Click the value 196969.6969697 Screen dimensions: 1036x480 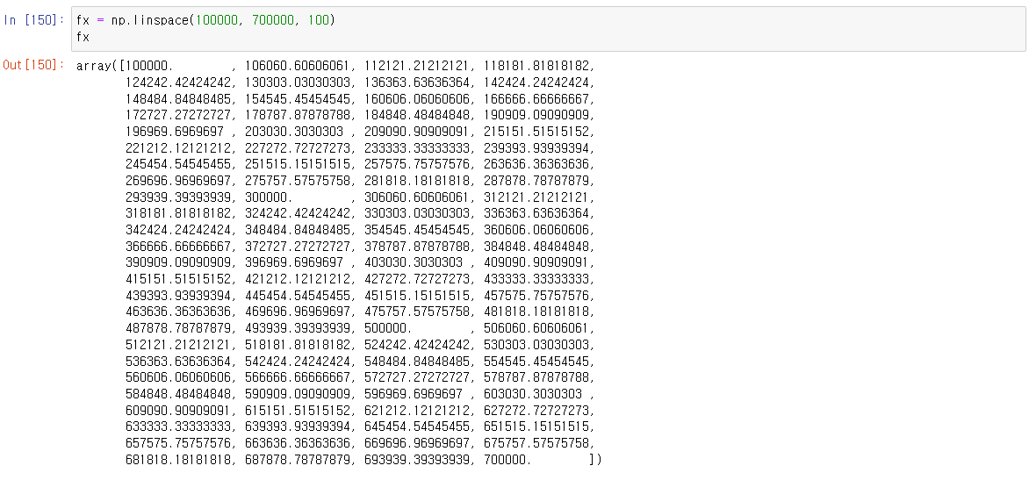point(175,132)
